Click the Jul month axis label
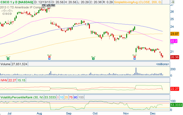183x115 pixels. coord(9,113)
